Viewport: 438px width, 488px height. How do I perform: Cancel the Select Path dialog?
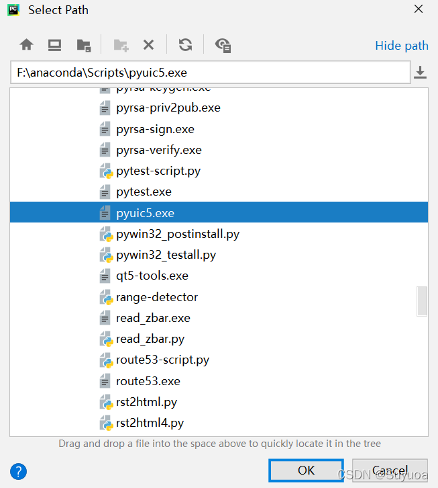click(x=390, y=471)
